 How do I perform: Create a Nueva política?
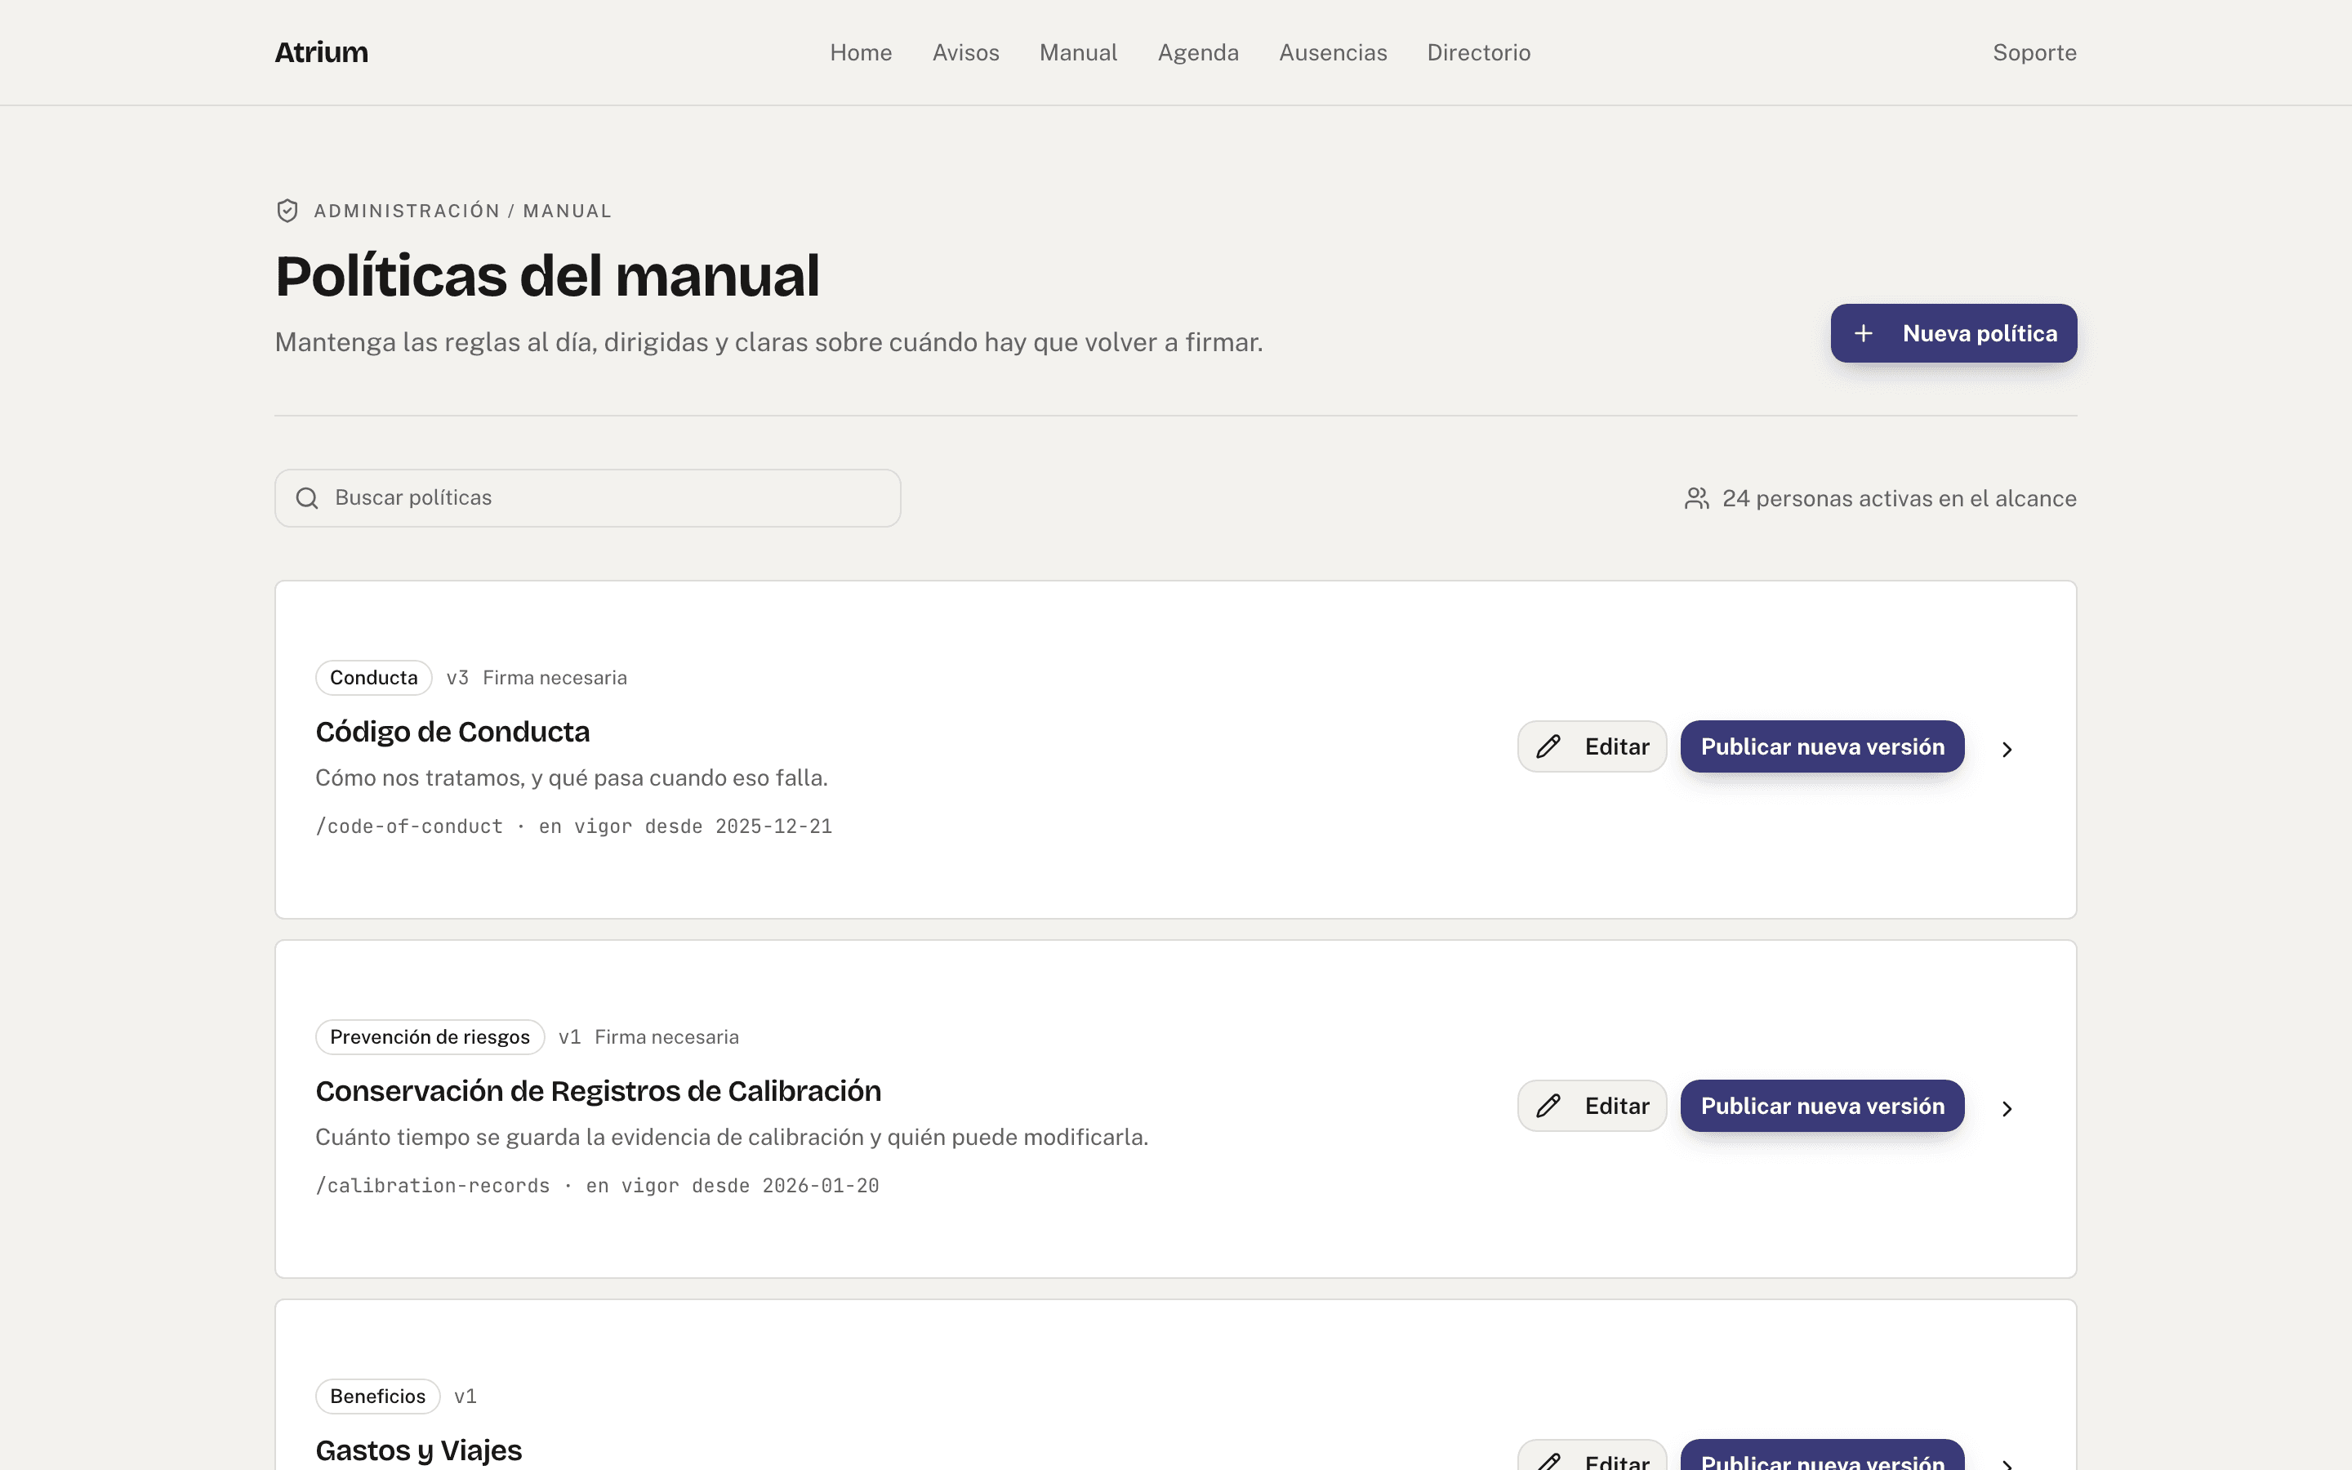(x=1953, y=333)
